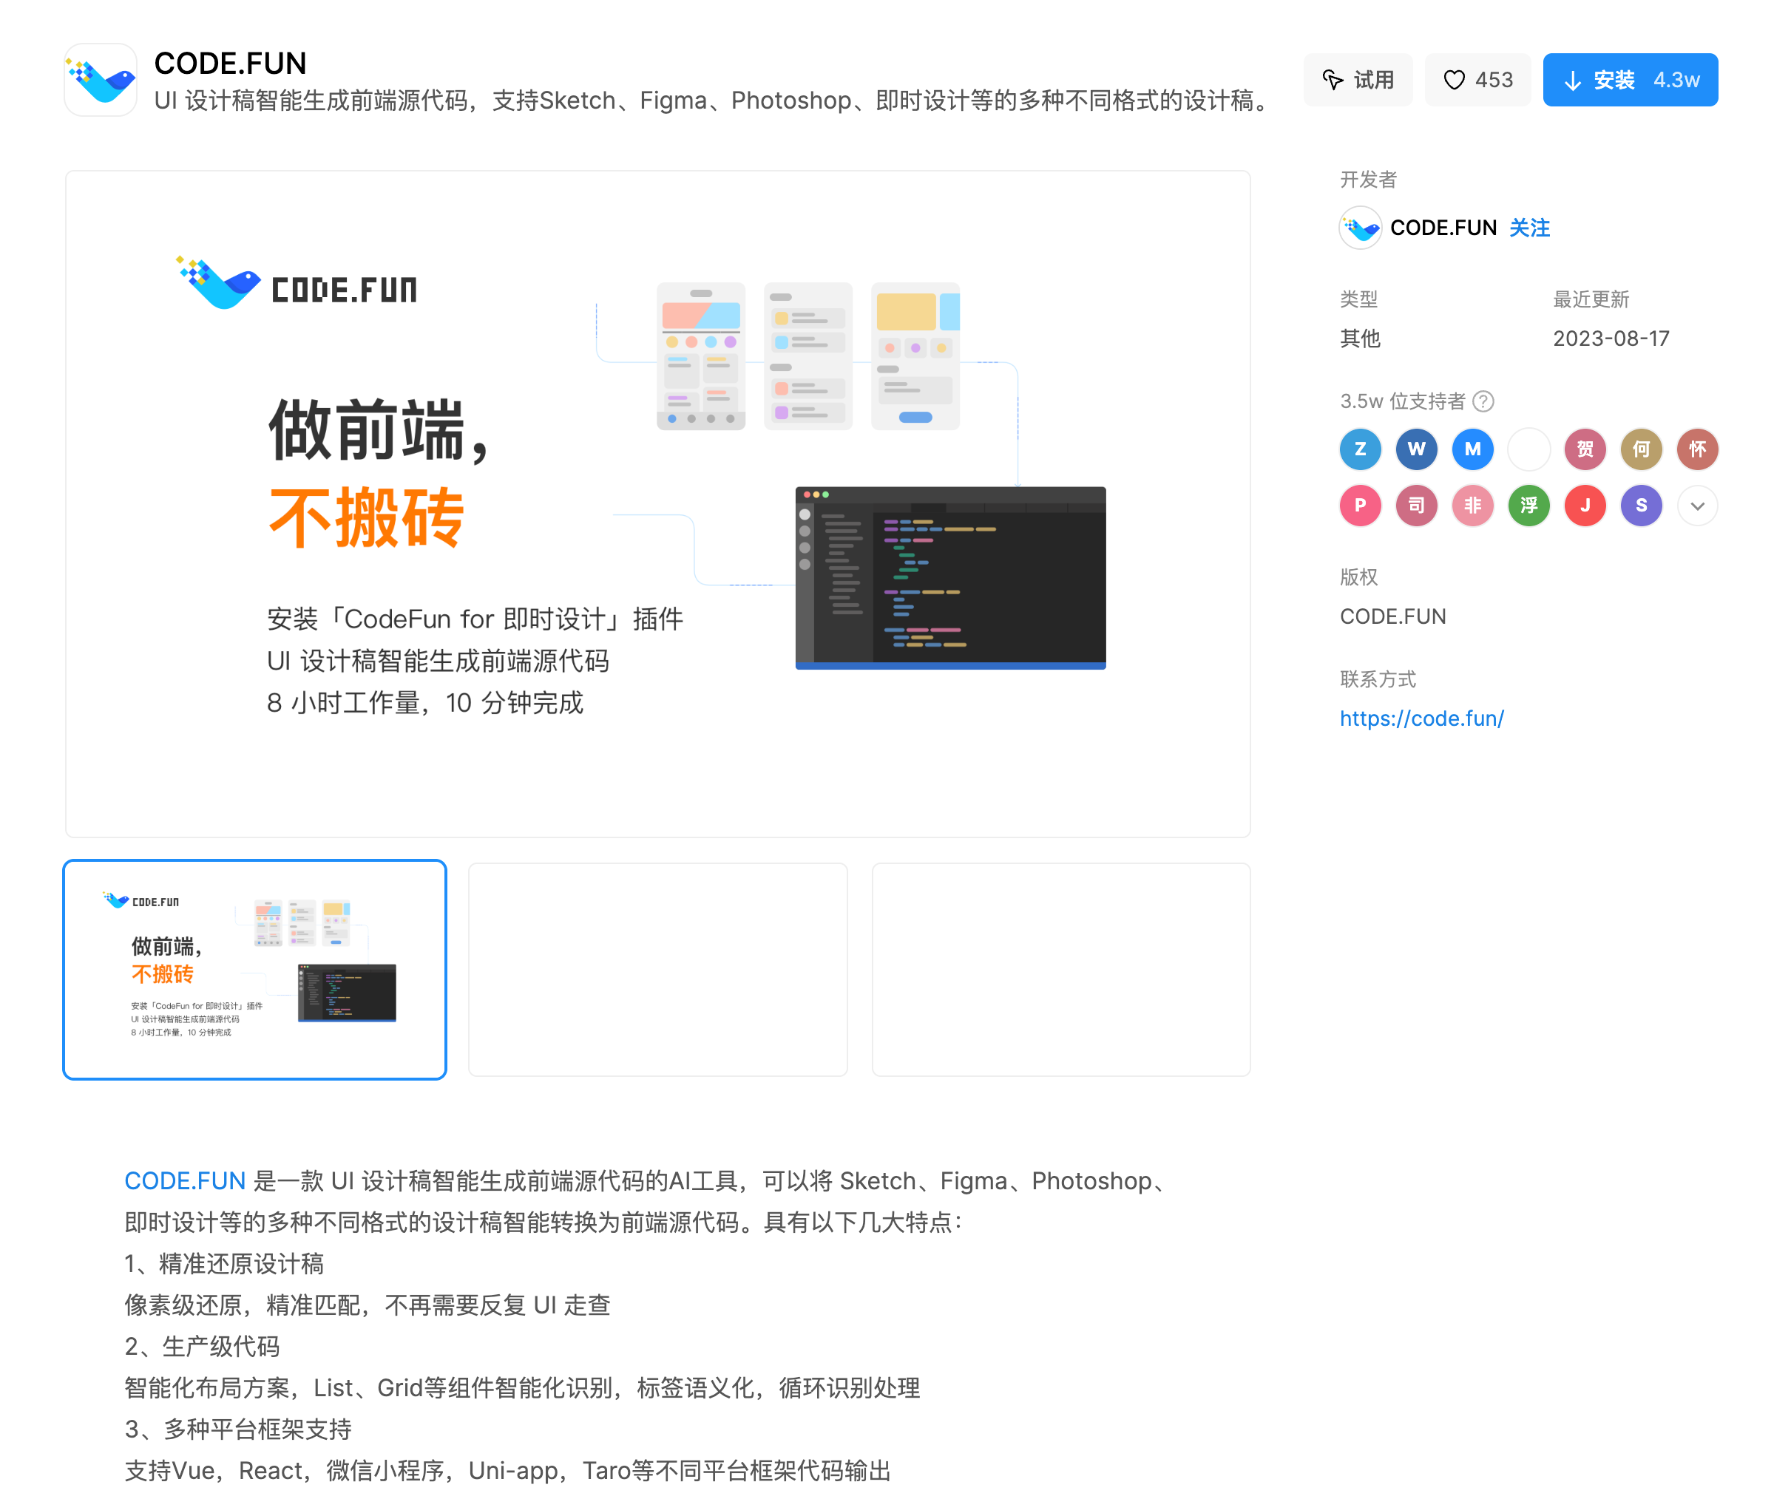
Task: Like the plugin using the heart button
Action: pos(1477,79)
